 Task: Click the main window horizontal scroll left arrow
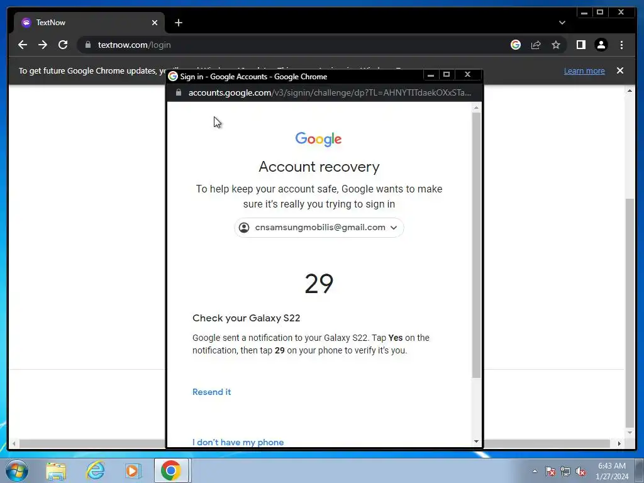(14, 443)
